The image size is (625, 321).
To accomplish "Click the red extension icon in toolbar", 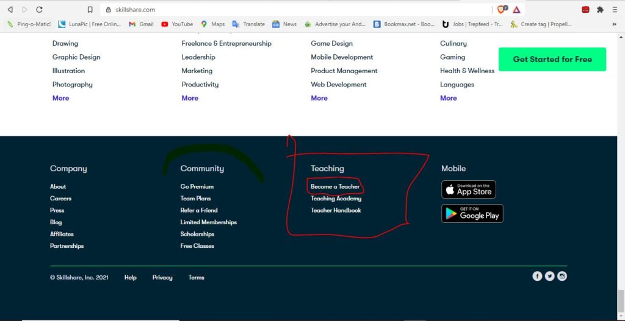I will (x=585, y=10).
